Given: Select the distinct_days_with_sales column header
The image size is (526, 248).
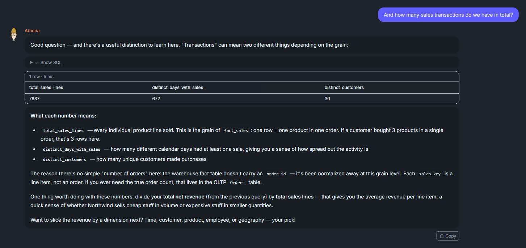Looking at the screenshot, I should (177, 87).
